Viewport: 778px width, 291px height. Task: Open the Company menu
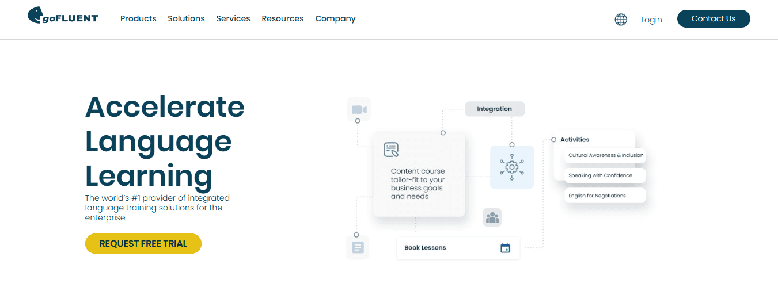pos(335,19)
